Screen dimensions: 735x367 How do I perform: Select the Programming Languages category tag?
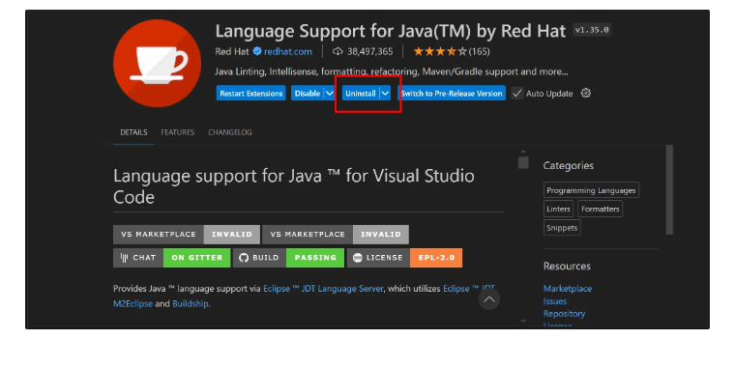[x=591, y=190]
